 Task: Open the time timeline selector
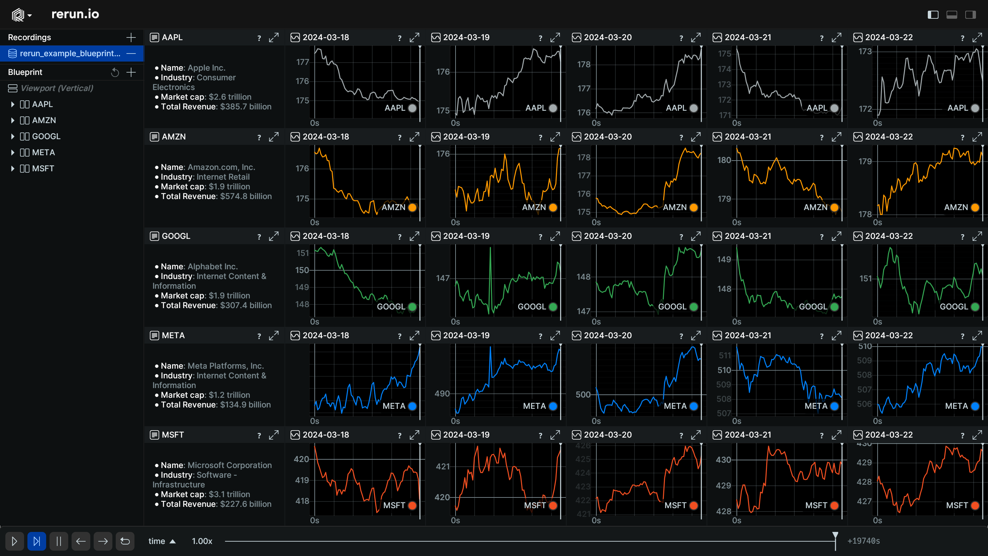[162, 541]
